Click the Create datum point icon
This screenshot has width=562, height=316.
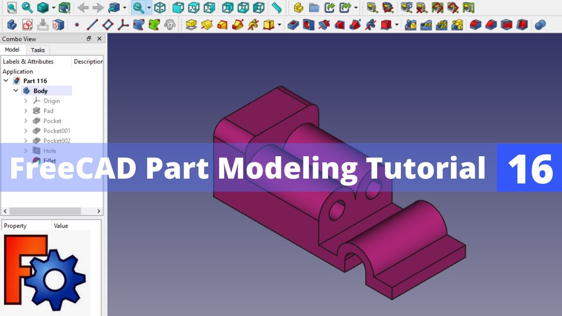click(77, 25)
